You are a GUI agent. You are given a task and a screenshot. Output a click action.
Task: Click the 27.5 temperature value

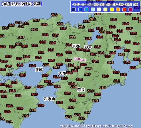coord(90,91)
